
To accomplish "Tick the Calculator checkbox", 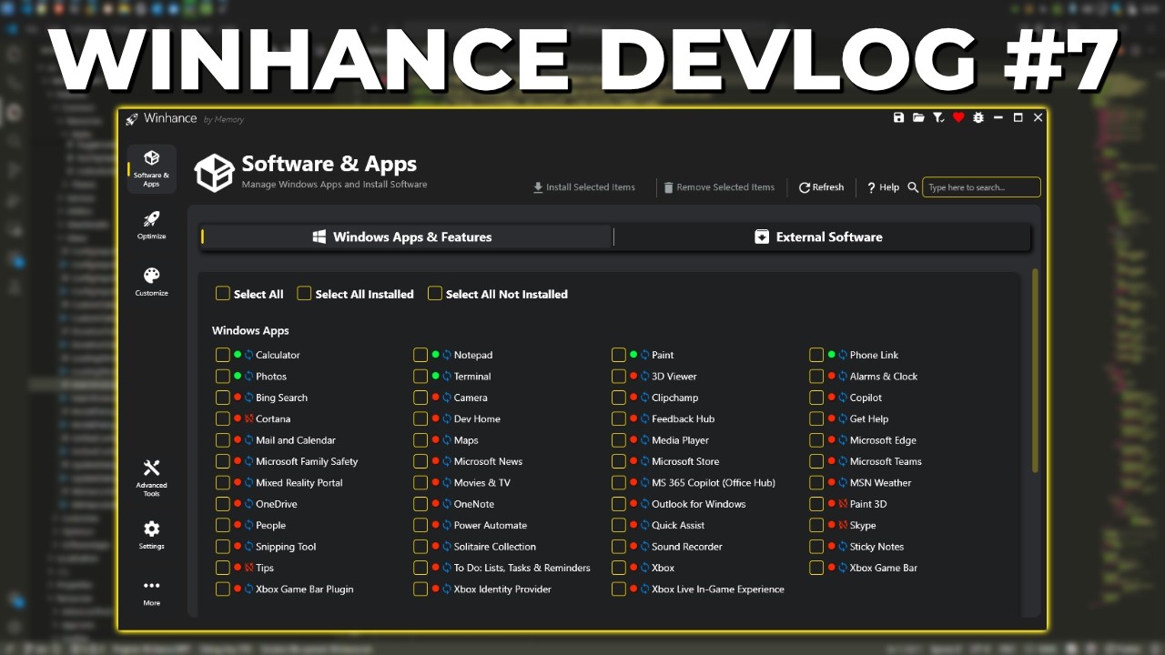I will (x=222, y=355).
